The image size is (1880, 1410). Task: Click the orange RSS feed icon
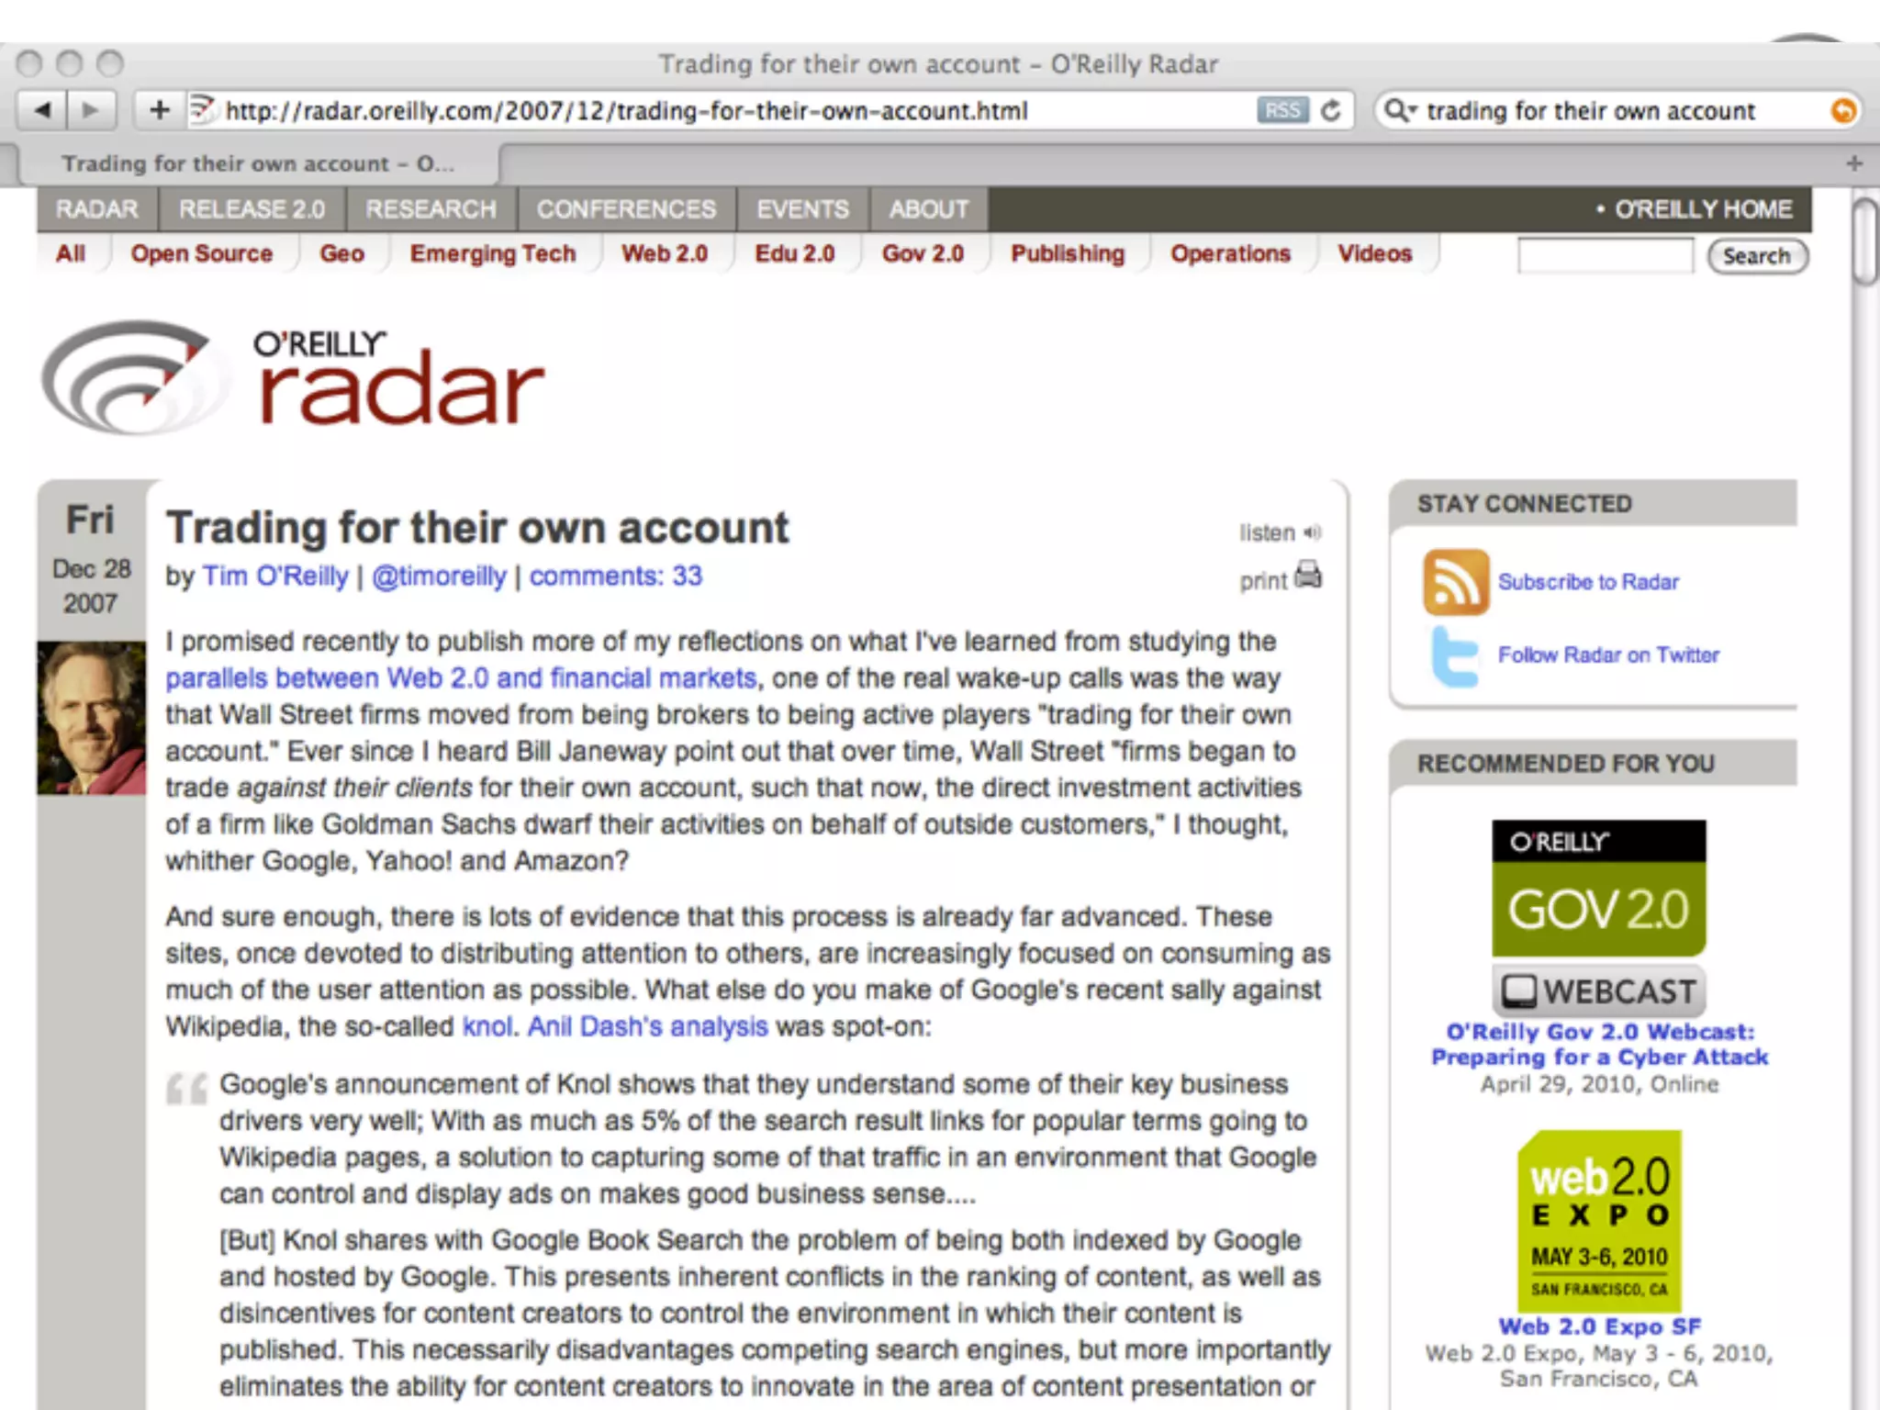[x=1455, y=582]
